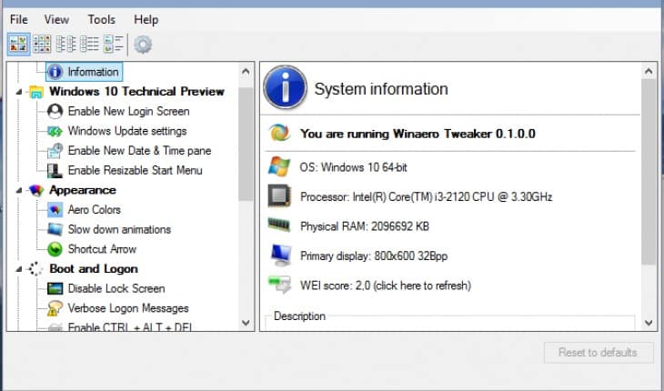Screen dimensions: 664x391
Task: Select Enable Resizable Start Menu item
Action: coord(136,171)
